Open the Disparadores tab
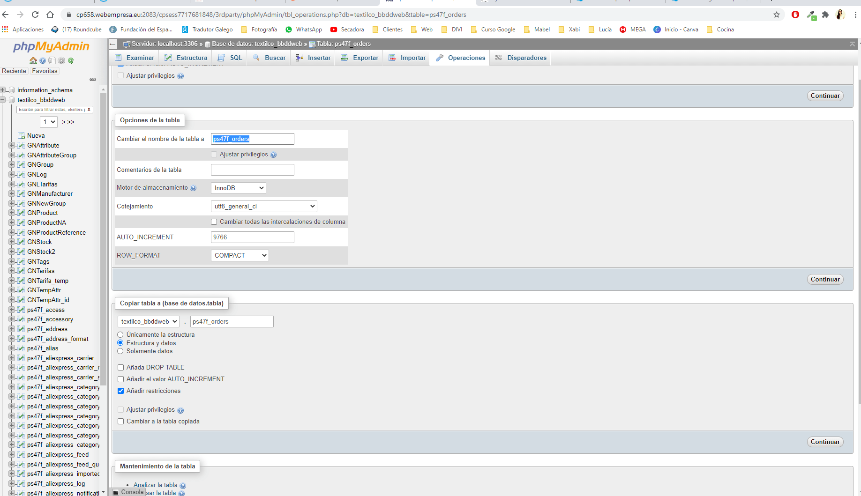The image size is (861, 496). [521, 58]
